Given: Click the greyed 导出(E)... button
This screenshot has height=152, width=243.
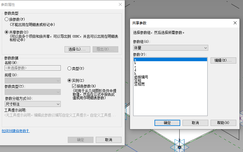Looking at the screenshot, I should point(105,49).
